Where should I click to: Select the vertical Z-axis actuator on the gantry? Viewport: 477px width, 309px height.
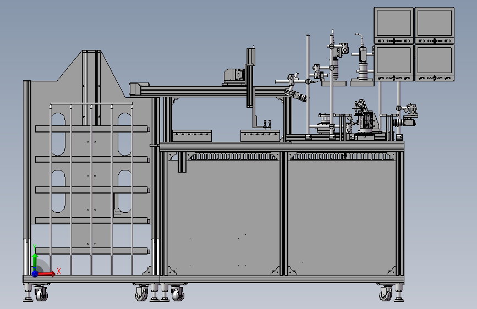pyautogui.click(x=250, y=78)
